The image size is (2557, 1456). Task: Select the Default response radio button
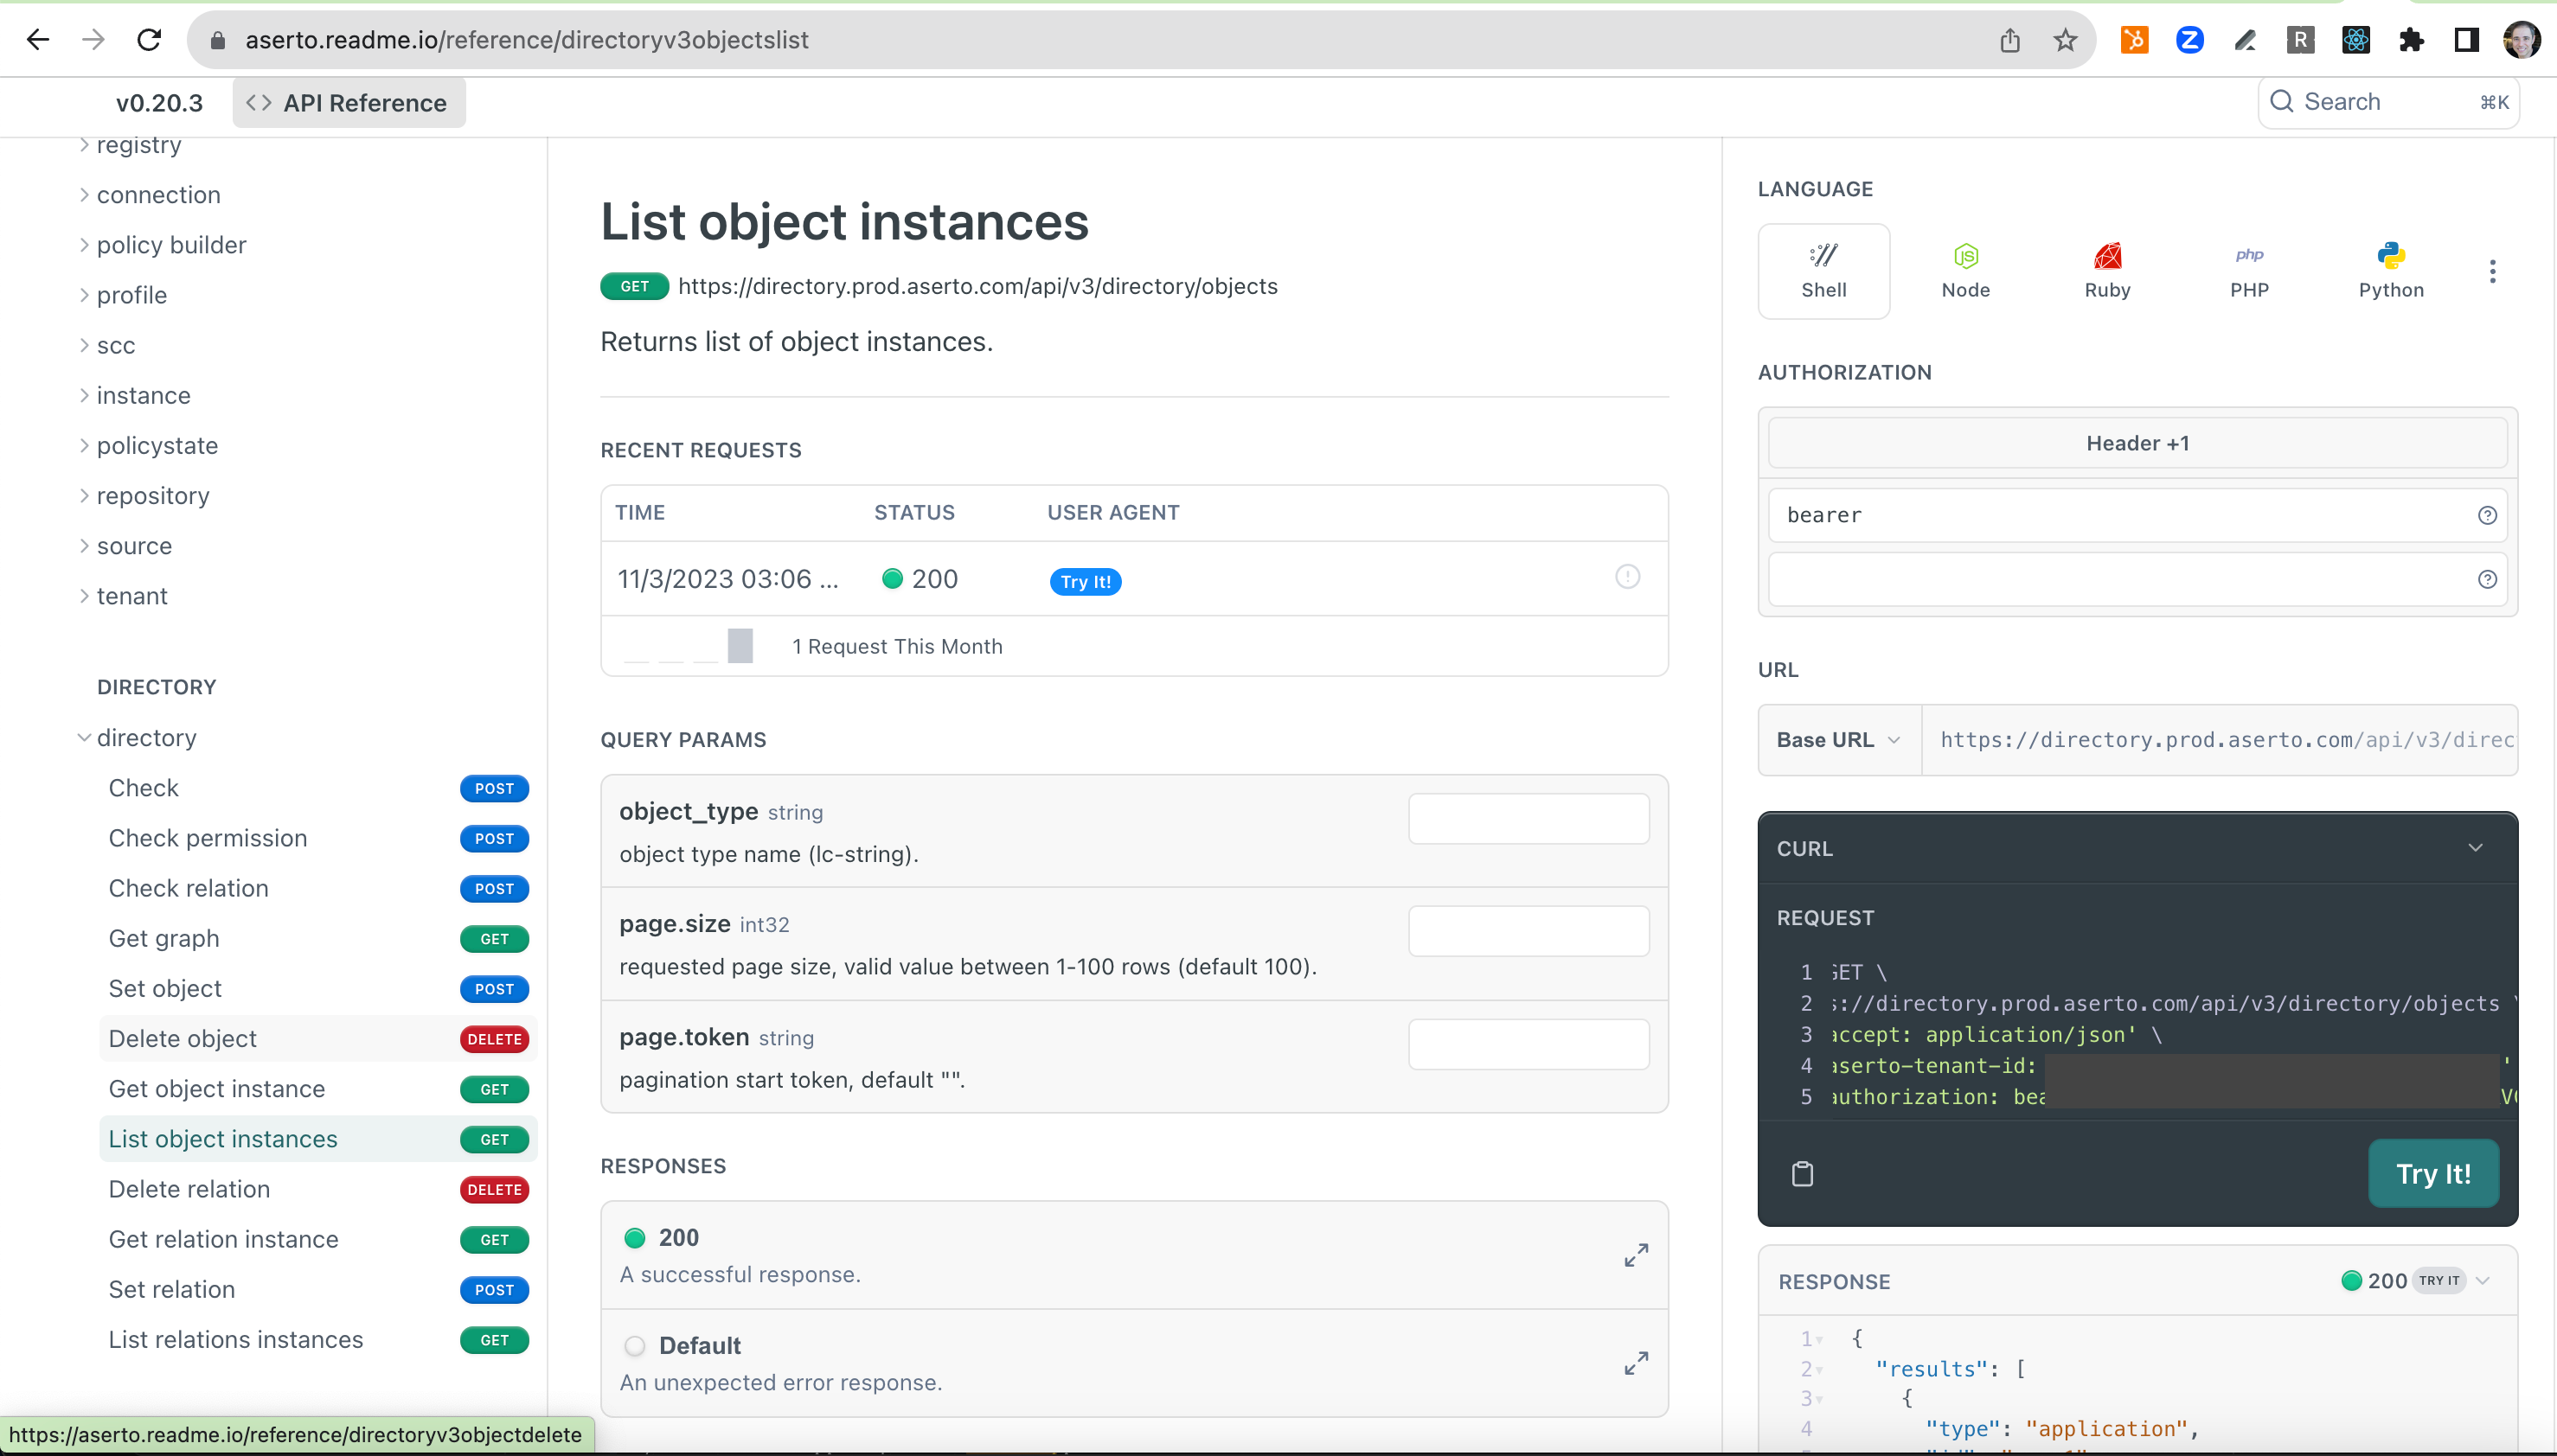634,1346
